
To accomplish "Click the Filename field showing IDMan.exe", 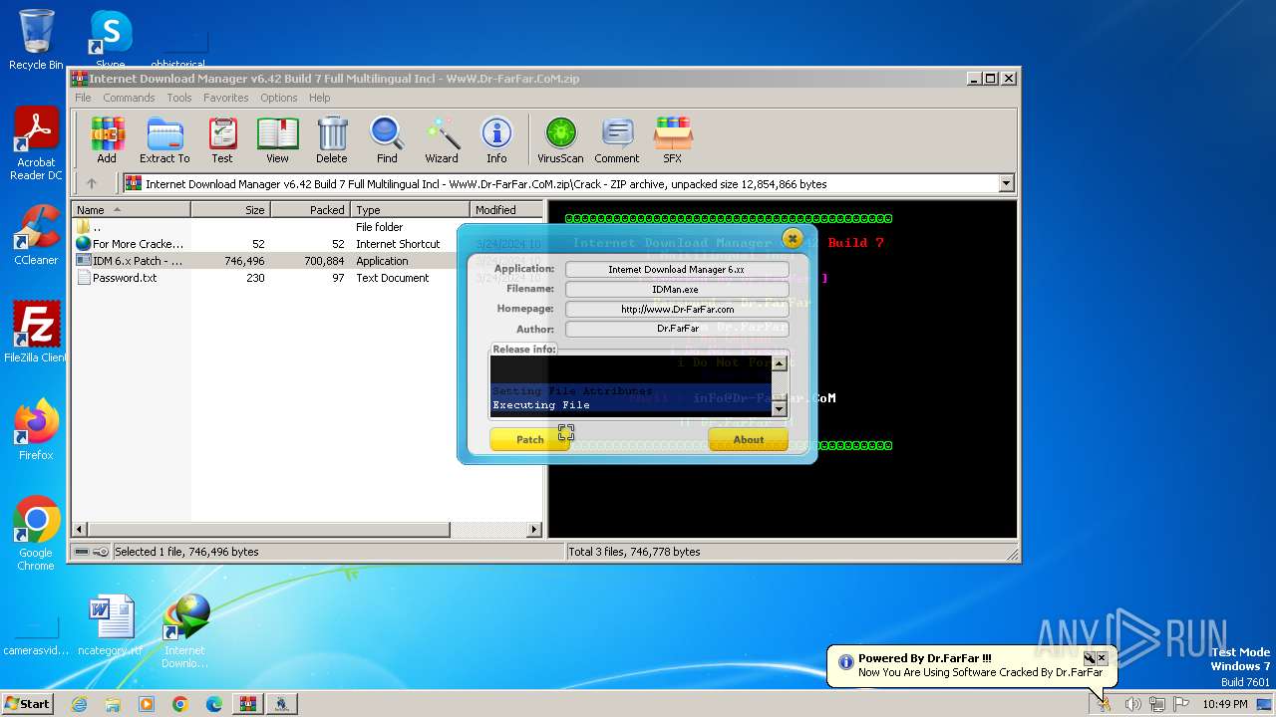I will click(677, 289).
